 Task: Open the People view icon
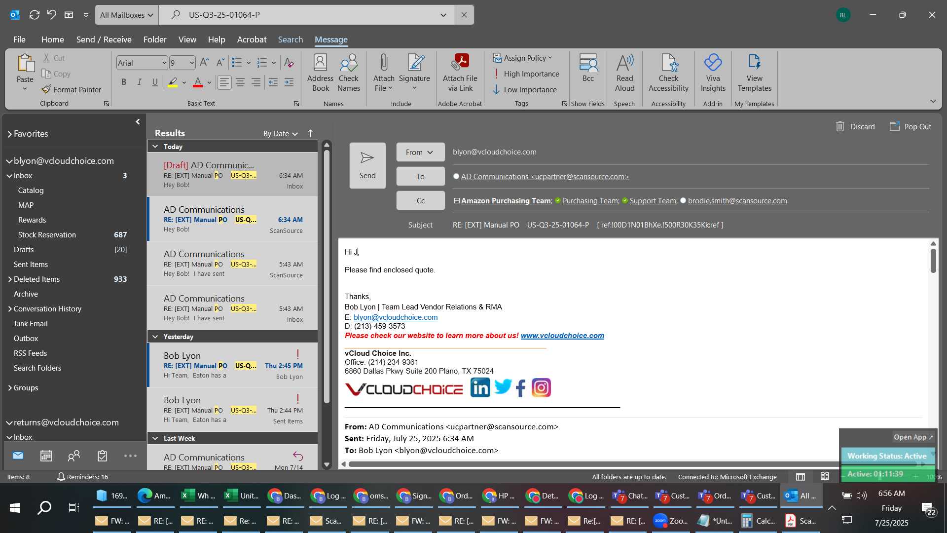coord(74,456)
